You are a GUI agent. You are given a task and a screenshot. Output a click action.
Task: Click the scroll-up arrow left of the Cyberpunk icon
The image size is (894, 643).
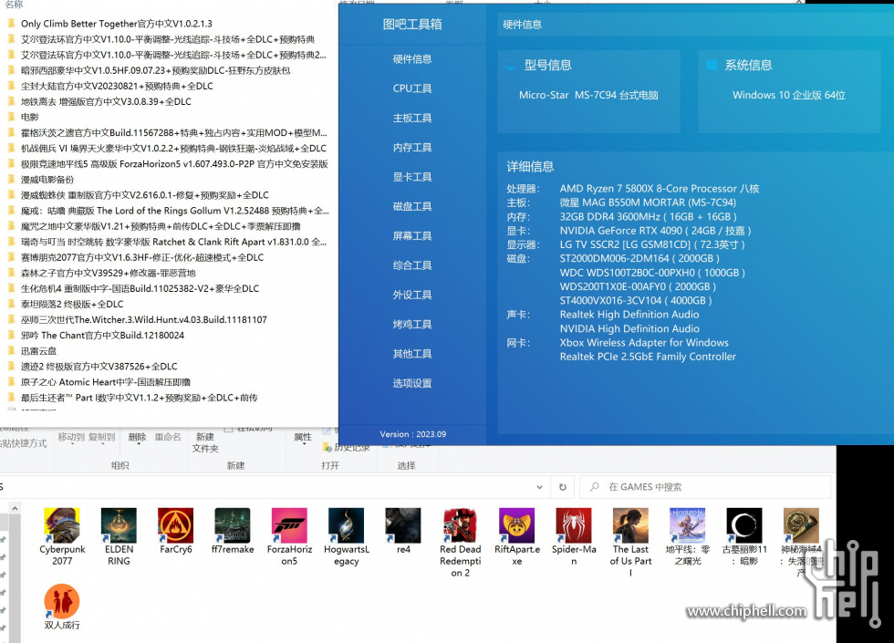click(x=15, y=508)
